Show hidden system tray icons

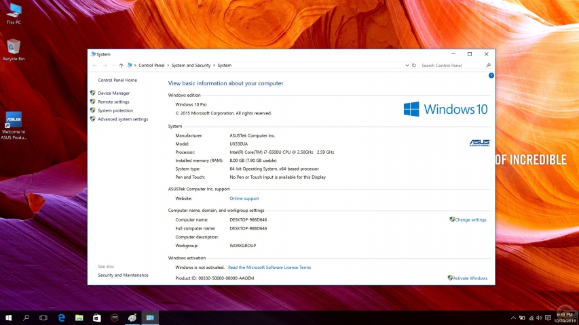coord(513,318)
